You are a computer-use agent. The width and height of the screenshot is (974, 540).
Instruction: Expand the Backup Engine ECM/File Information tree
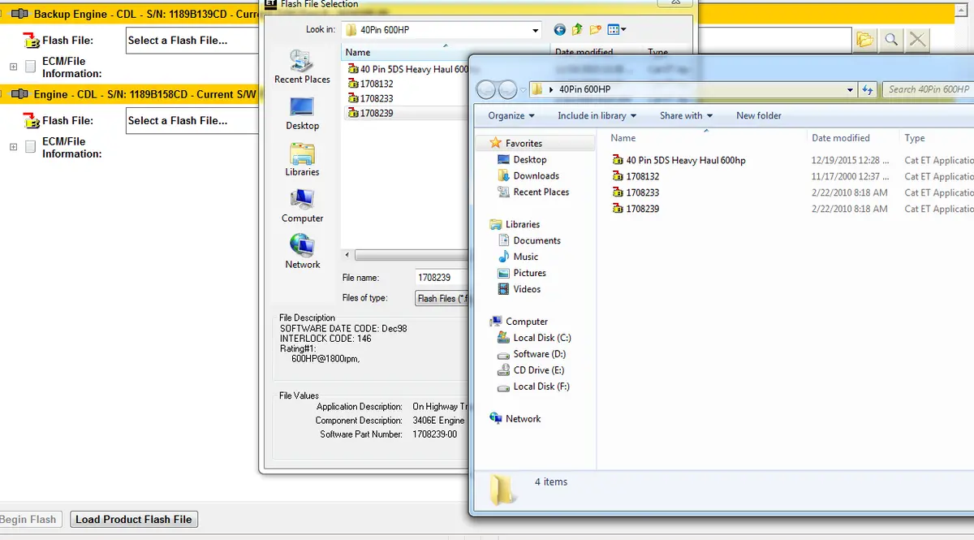13,67
